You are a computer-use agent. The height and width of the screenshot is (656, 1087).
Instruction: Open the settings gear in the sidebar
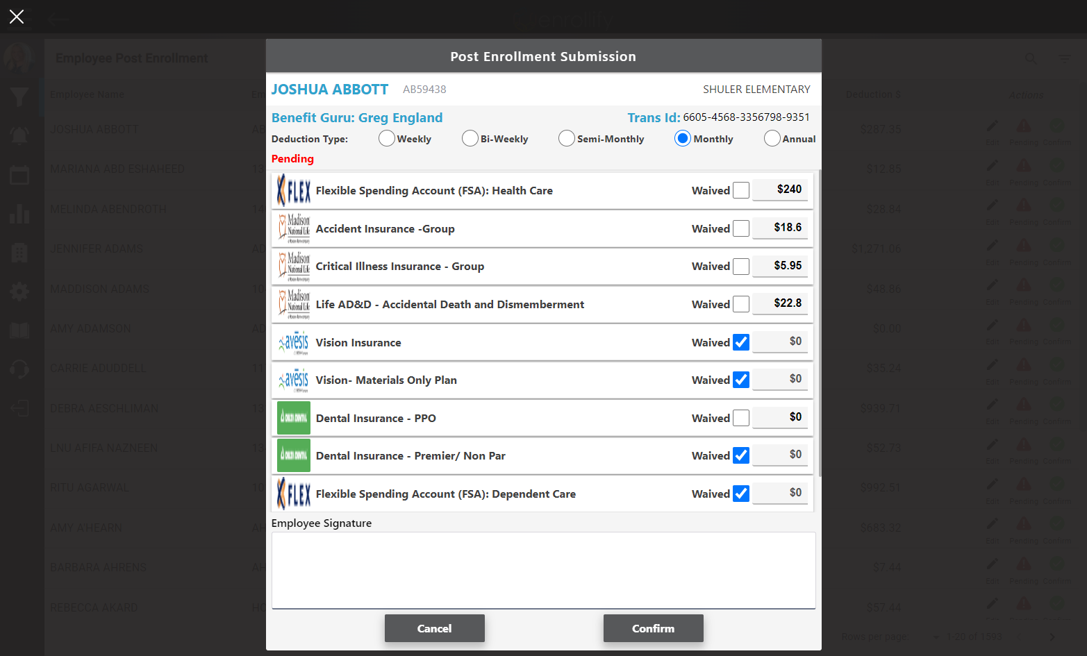(19, 292)
